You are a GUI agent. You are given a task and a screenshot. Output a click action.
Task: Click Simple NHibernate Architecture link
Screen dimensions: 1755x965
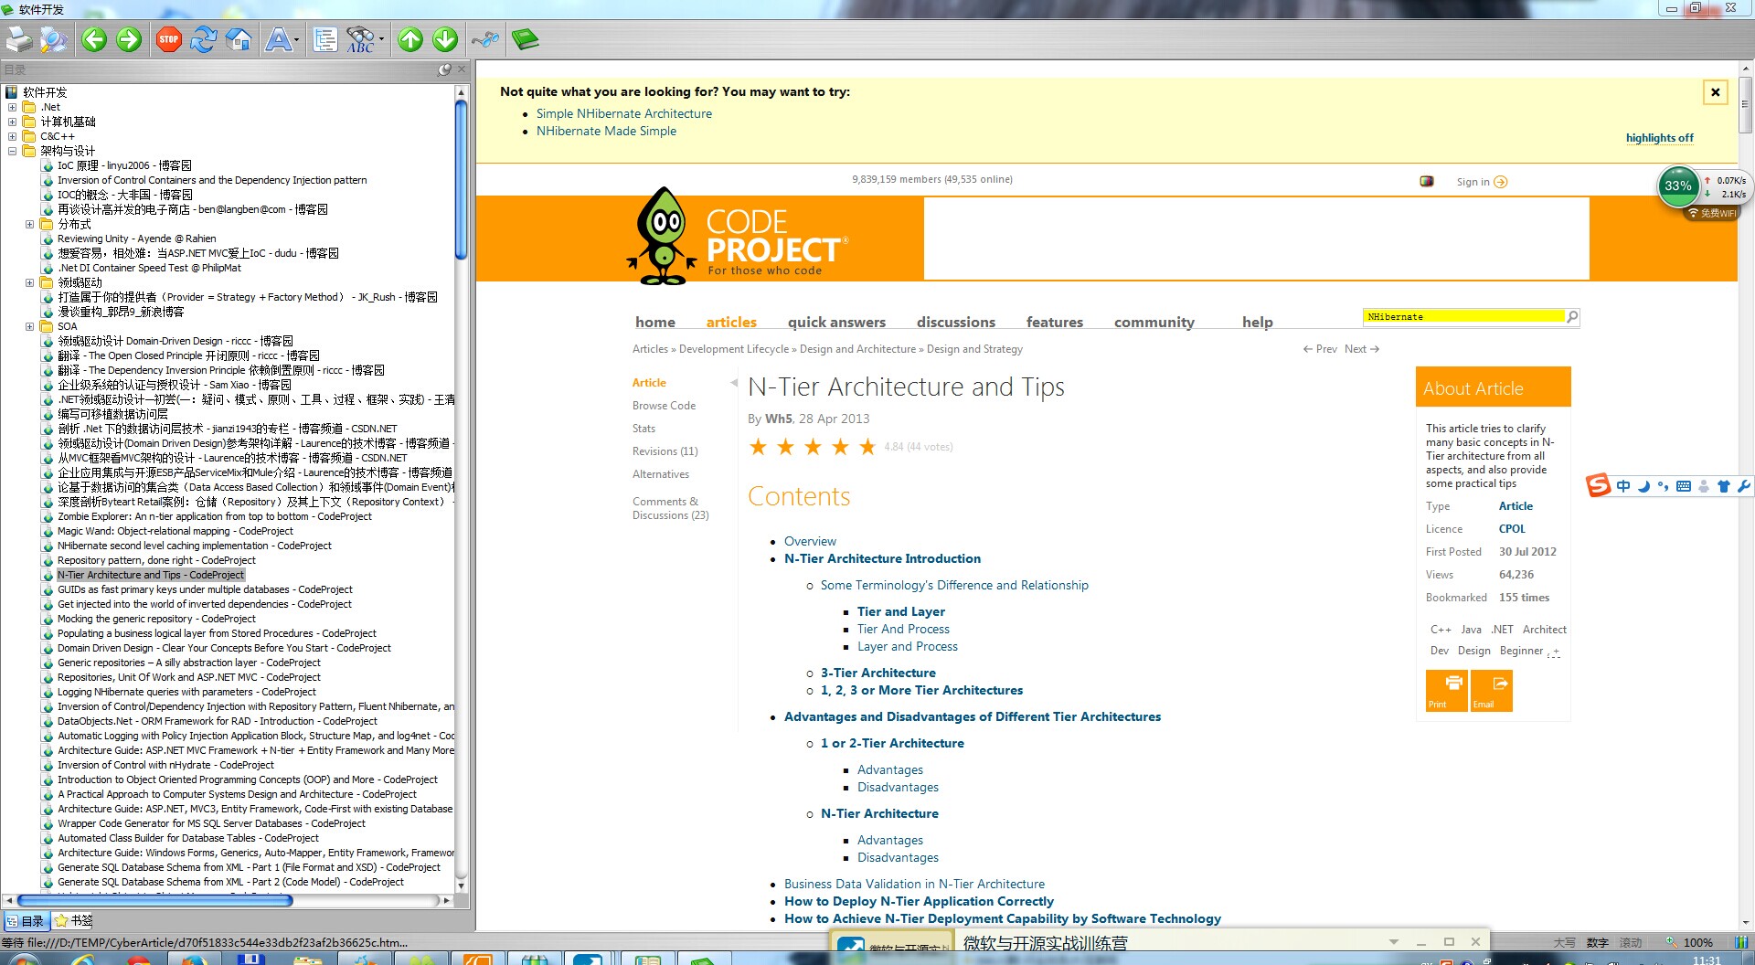(624, 113)
